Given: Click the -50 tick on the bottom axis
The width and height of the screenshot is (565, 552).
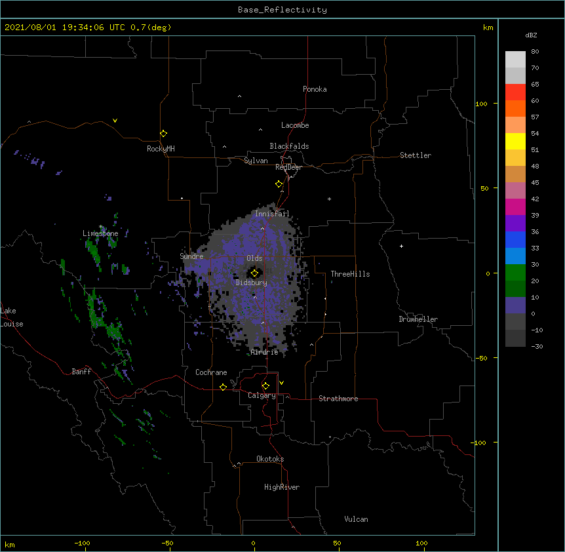Looking at the screenshot, I should coord(167,543).
